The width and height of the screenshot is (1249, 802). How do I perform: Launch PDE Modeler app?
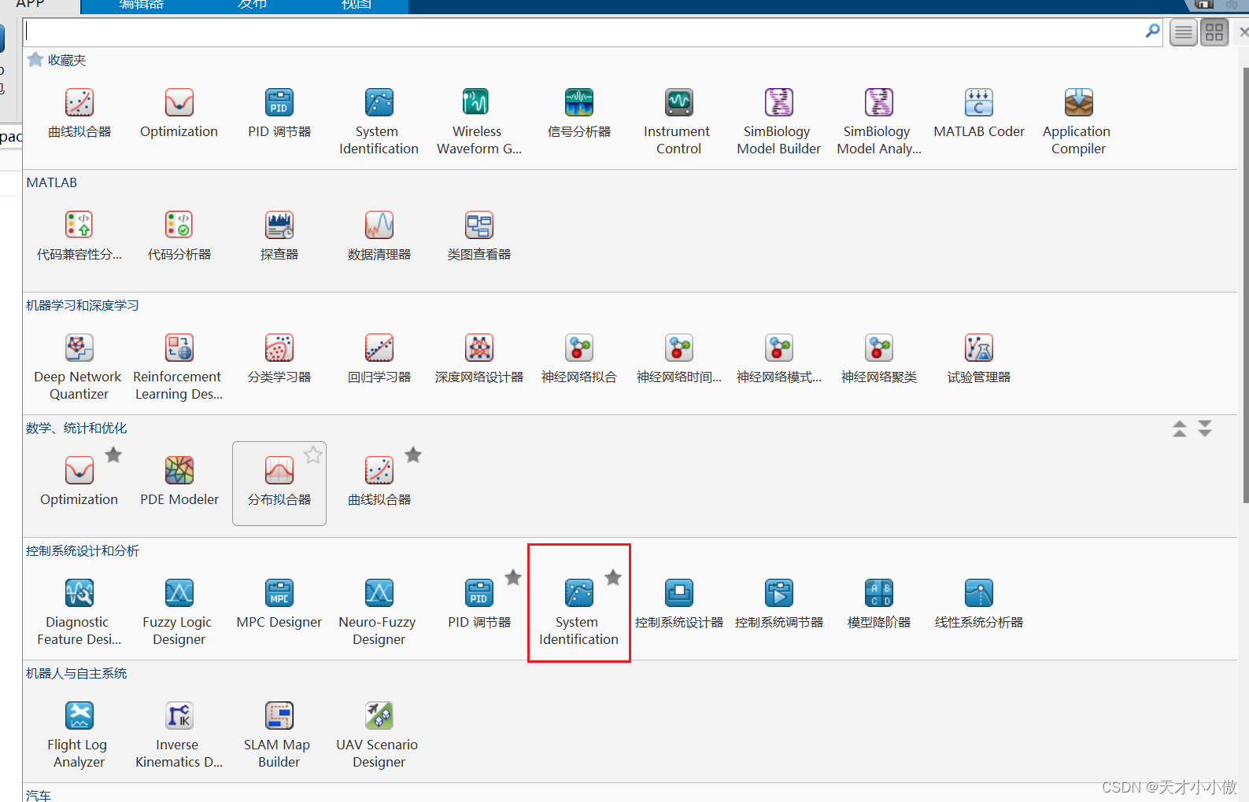tap(179, 481)
